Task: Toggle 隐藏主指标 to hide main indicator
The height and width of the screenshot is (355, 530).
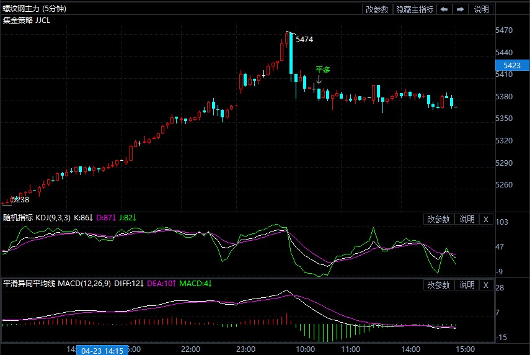Action: pyautogui.click(x=415, y=9)
